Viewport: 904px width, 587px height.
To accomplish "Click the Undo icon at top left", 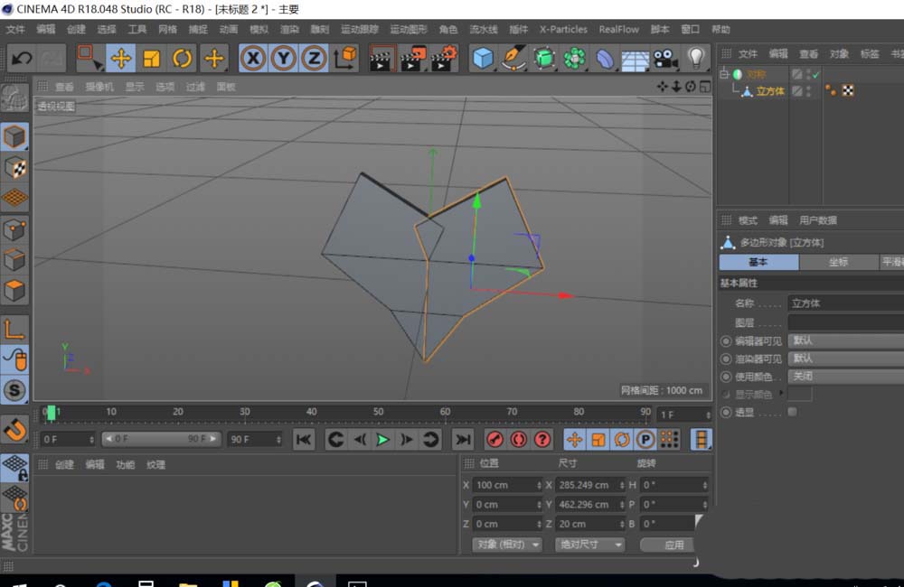I will click(20, 58).
